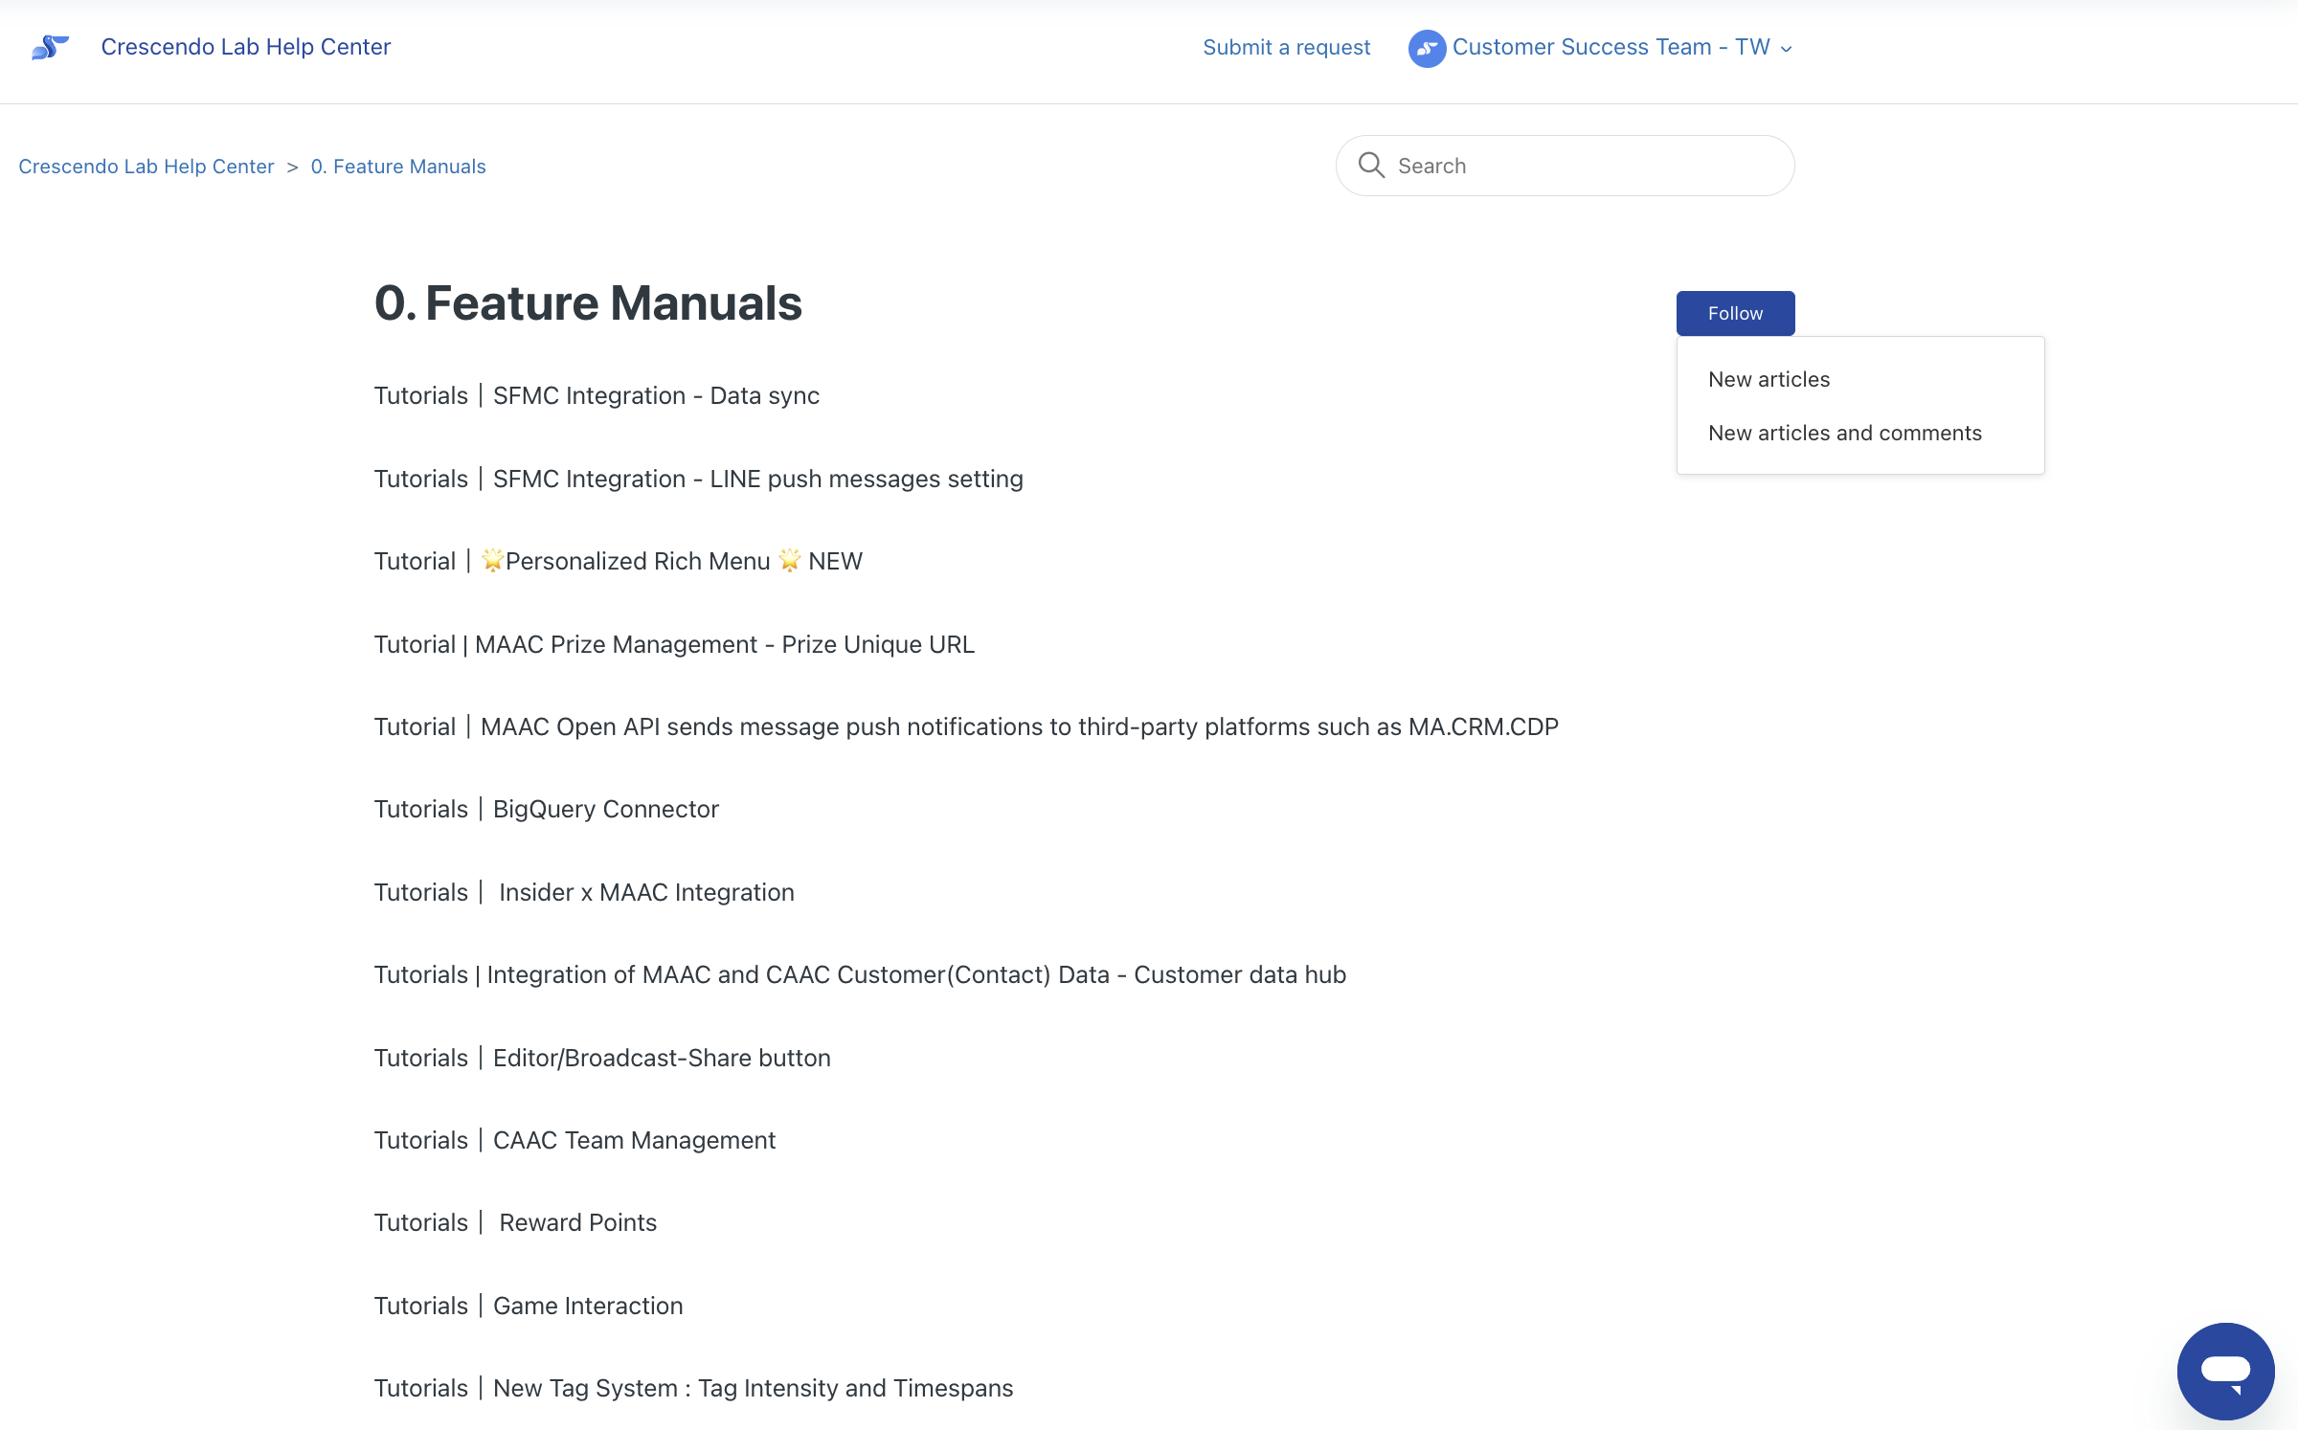Open MAAC Prize Management Unique URL tutorial
2298x1430 pixels.
pyautogui.click(x=674, y=644)
